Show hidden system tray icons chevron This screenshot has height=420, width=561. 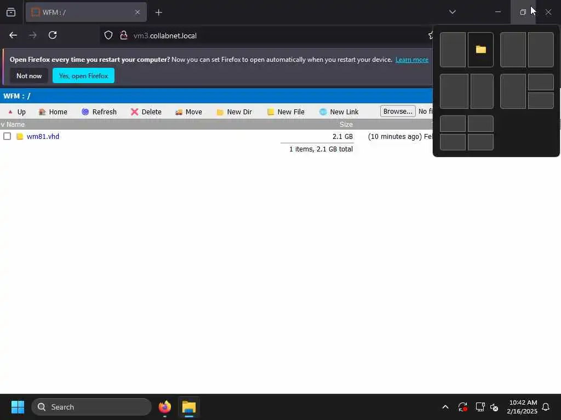445,407
